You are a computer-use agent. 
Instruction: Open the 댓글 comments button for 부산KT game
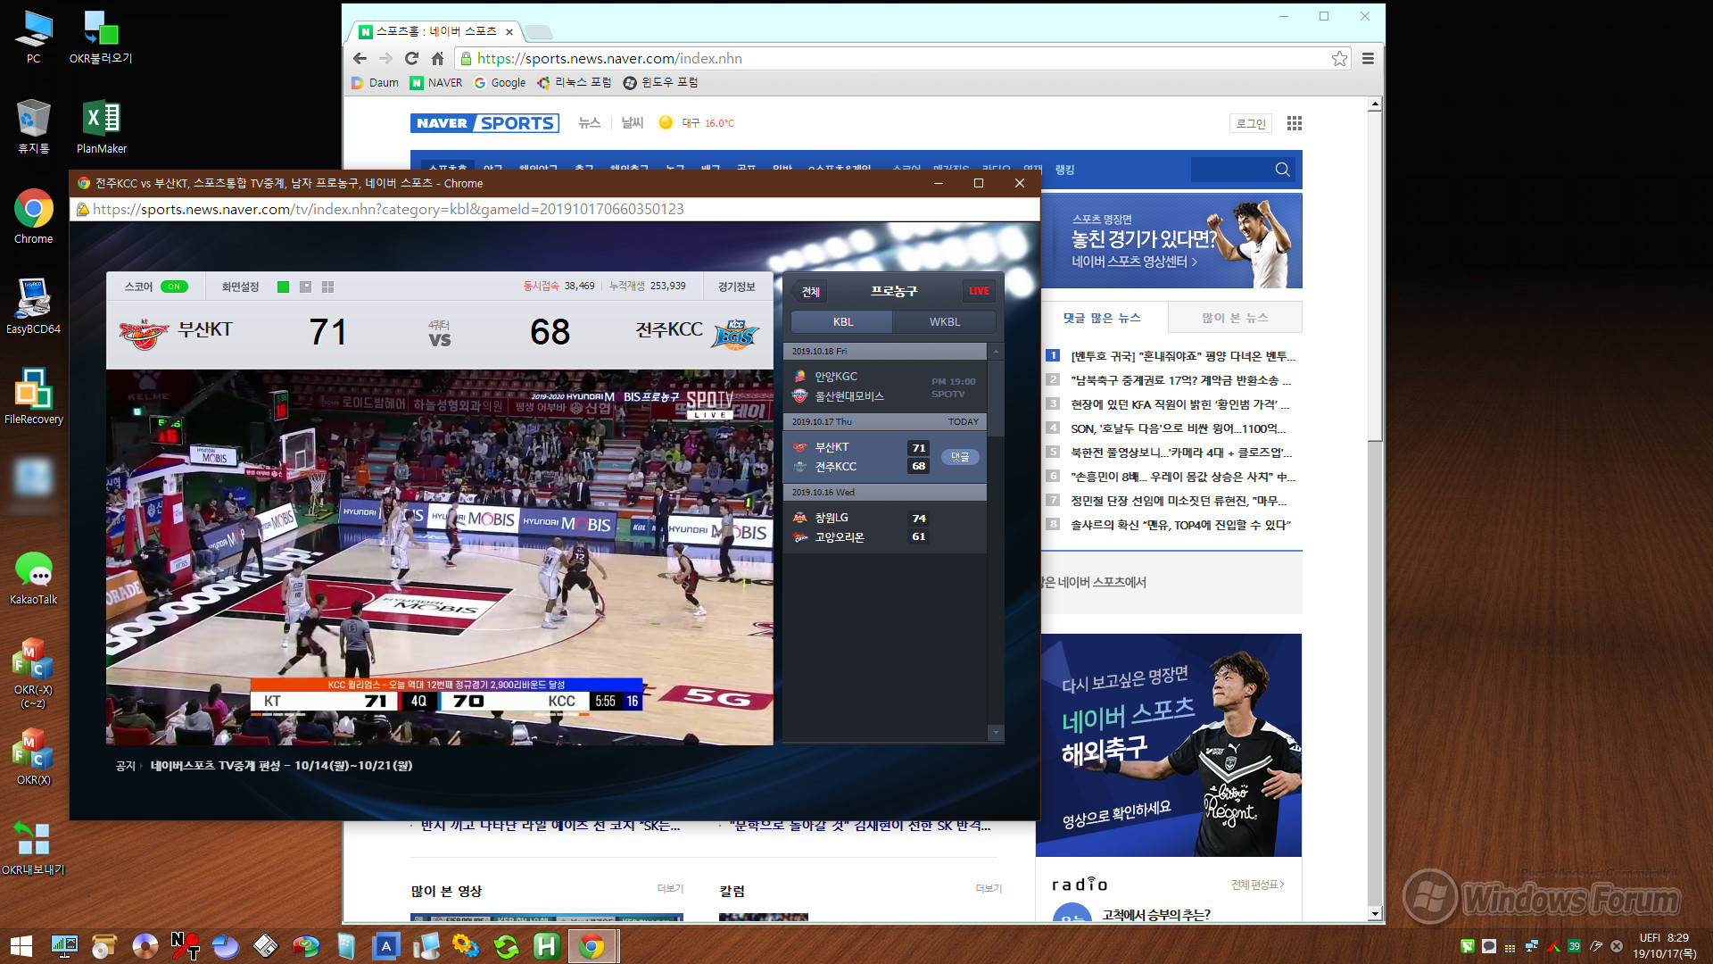click(960, 456)
